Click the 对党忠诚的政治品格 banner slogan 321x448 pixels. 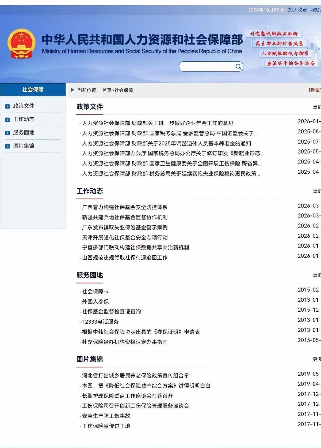[273, 34]
